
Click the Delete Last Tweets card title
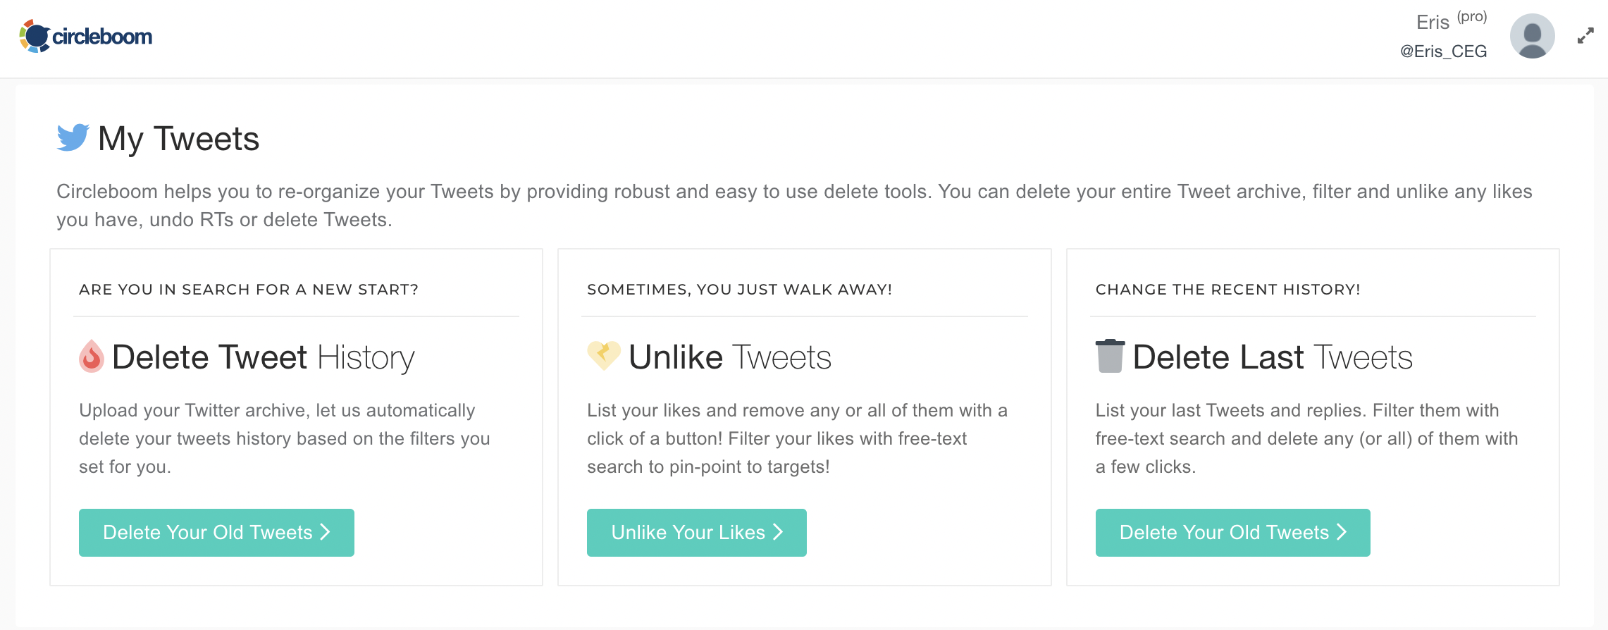tap(1272, 357)
